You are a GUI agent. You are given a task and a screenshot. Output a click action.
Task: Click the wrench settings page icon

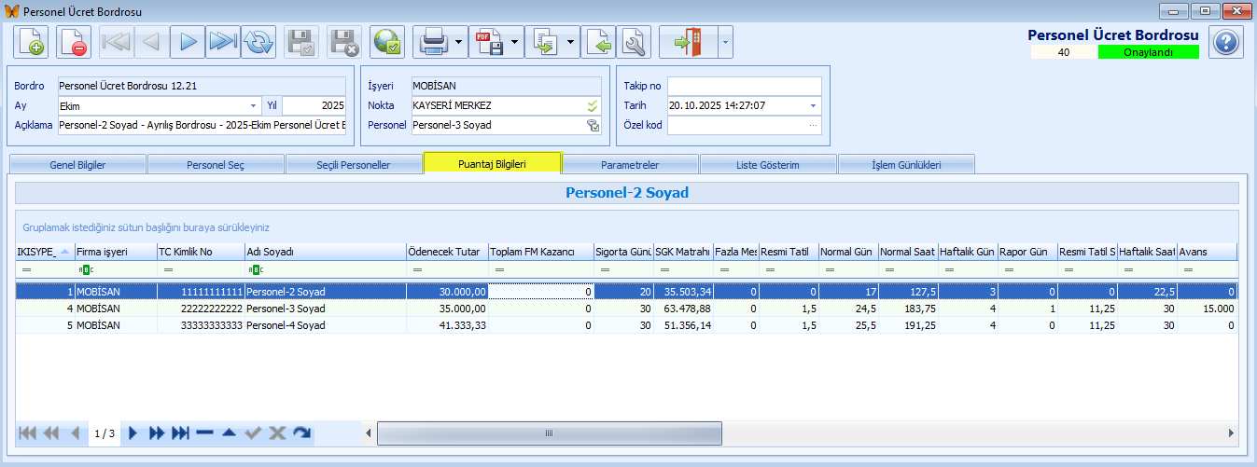click(x=634, y=43)
